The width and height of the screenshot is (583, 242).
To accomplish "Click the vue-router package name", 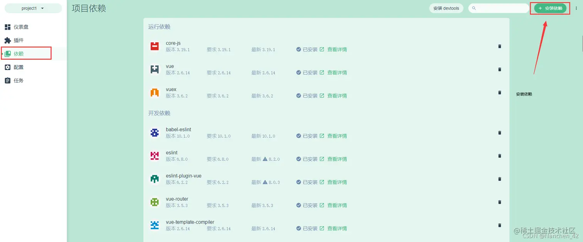I will [177, 199].
